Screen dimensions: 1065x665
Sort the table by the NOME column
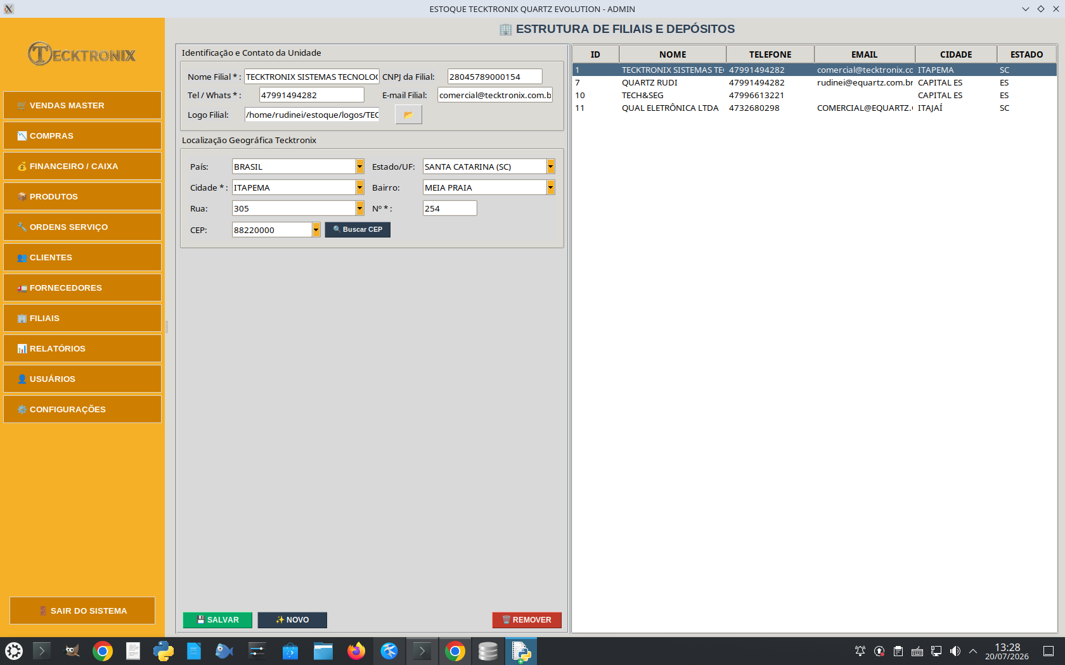[673, 54]
